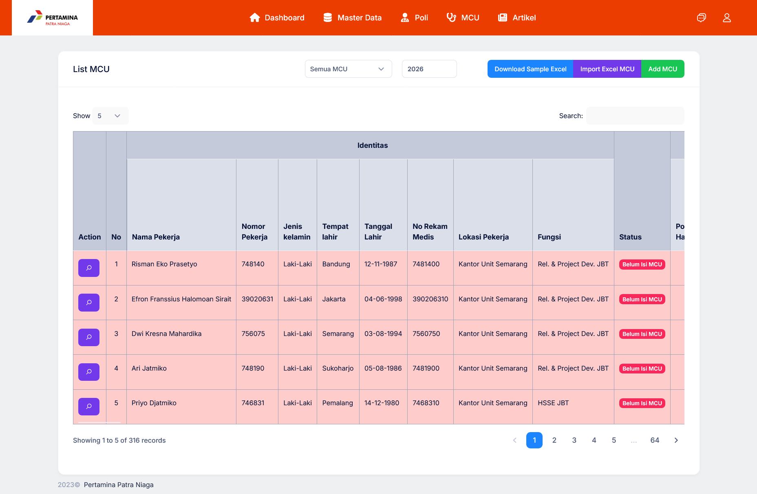This screenshot has height=494, width=757.
Task: Go to next page arrow
Action: [676, 440]
